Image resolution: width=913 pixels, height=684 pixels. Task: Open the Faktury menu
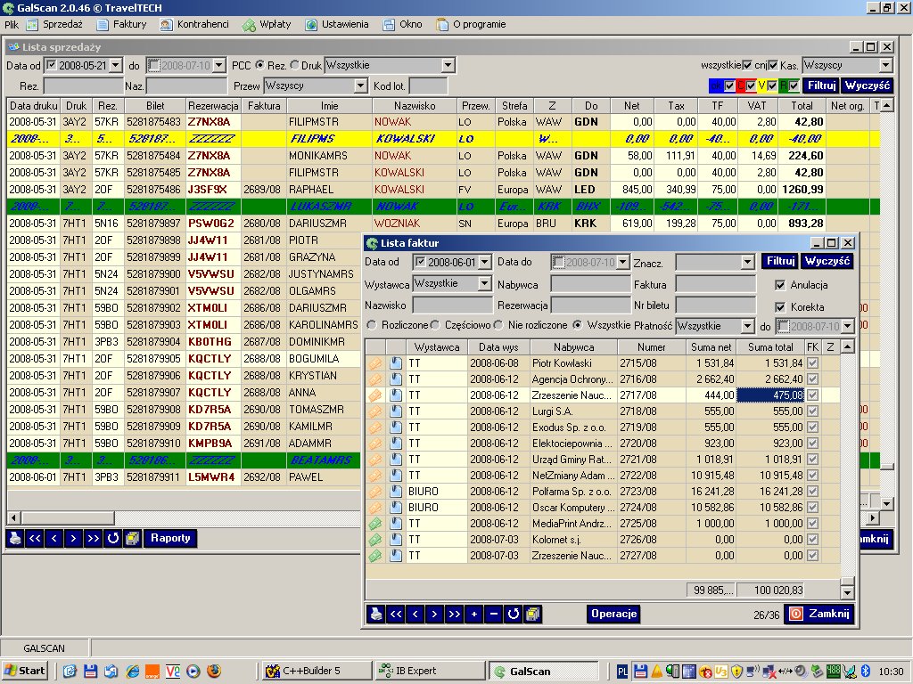point(121,24)
